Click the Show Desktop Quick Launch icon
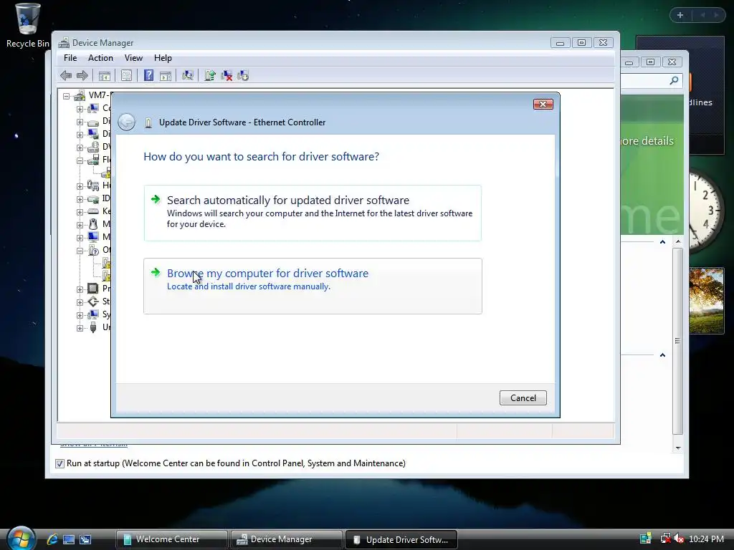734x550 pixels. 69,539
